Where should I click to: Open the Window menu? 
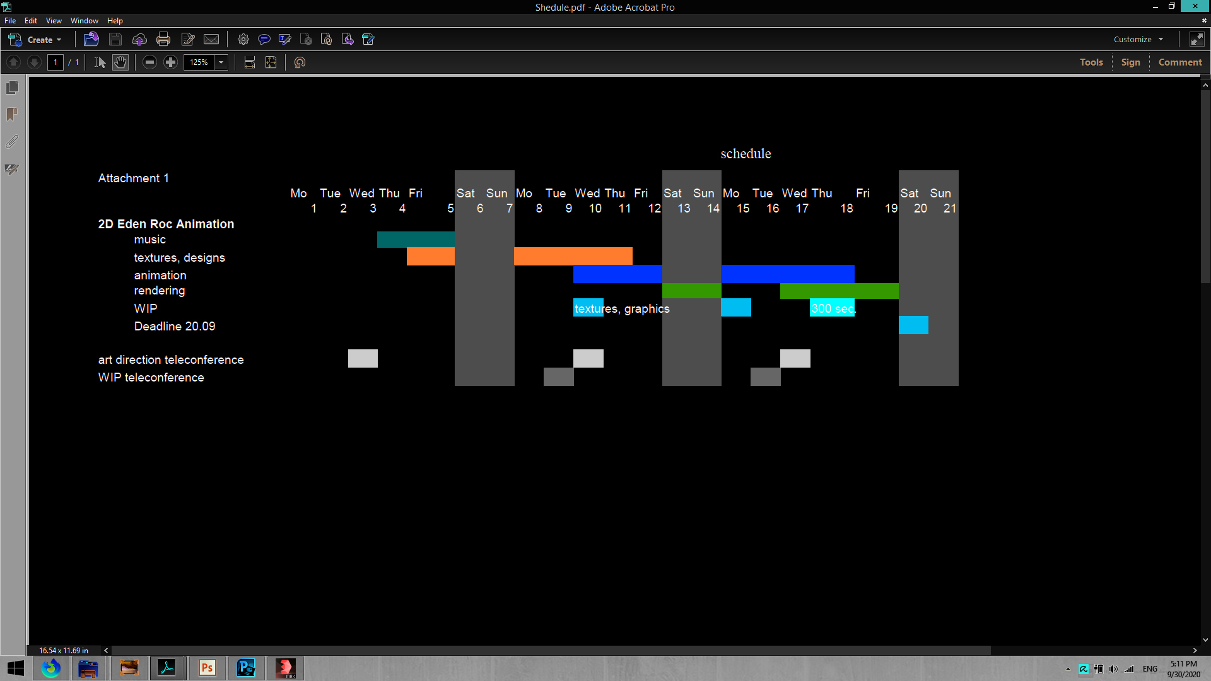coord(84,21)
